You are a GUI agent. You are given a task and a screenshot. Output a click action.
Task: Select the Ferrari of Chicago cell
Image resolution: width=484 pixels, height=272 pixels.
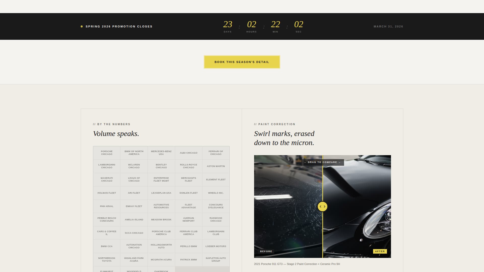(216, 153)
